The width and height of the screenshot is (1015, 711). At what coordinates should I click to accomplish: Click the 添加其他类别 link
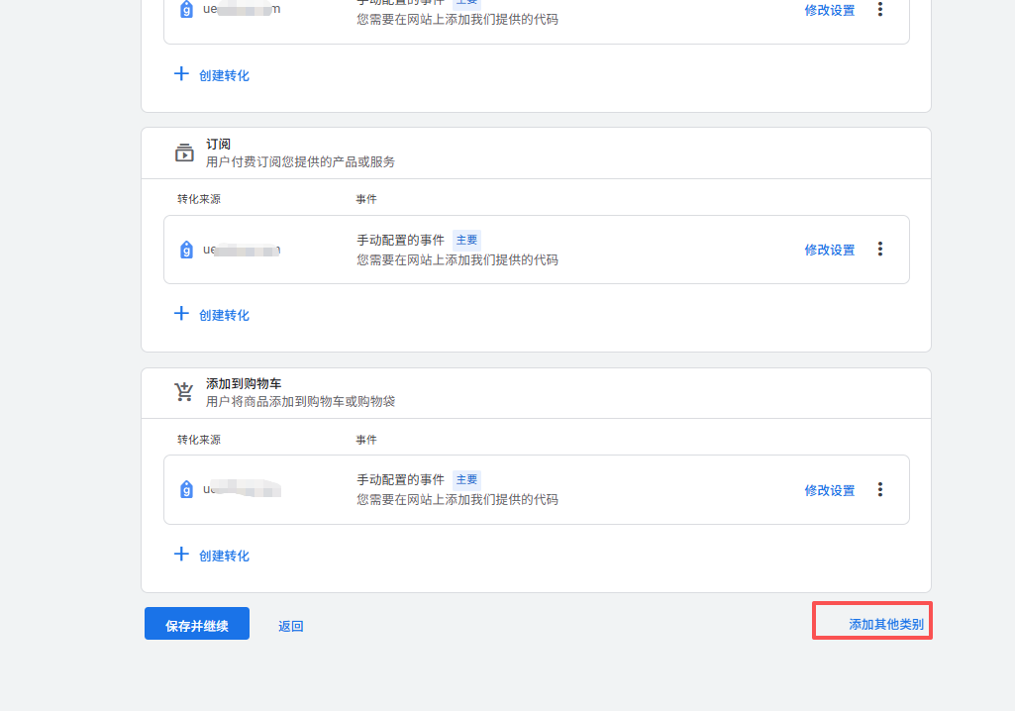pyautogui.click(x=885, y=625)
